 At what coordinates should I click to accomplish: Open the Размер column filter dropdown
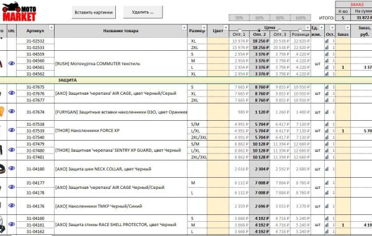(x=204, y=28)
